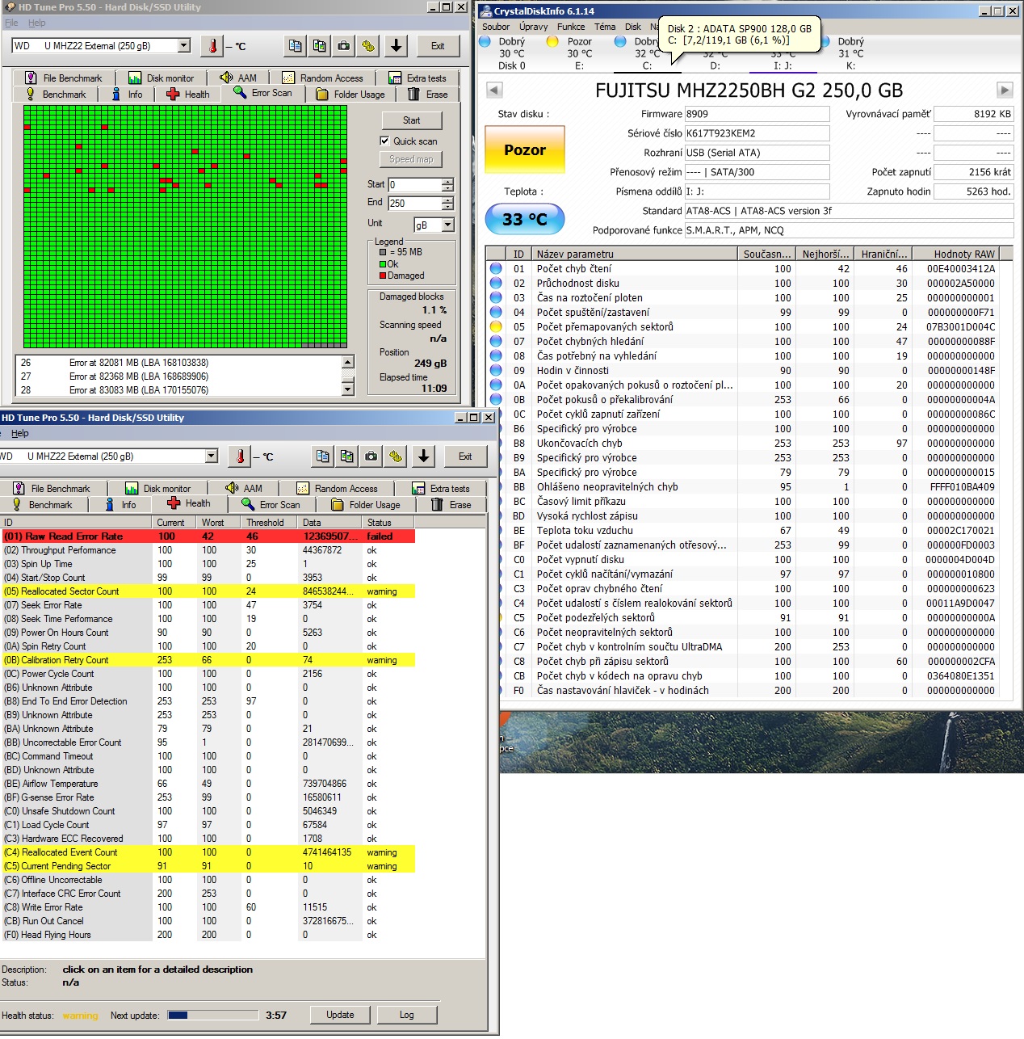Open Random Access tab in lower HD Tune window
The width and height of the screenshot is (1024, 1039).
337,489
